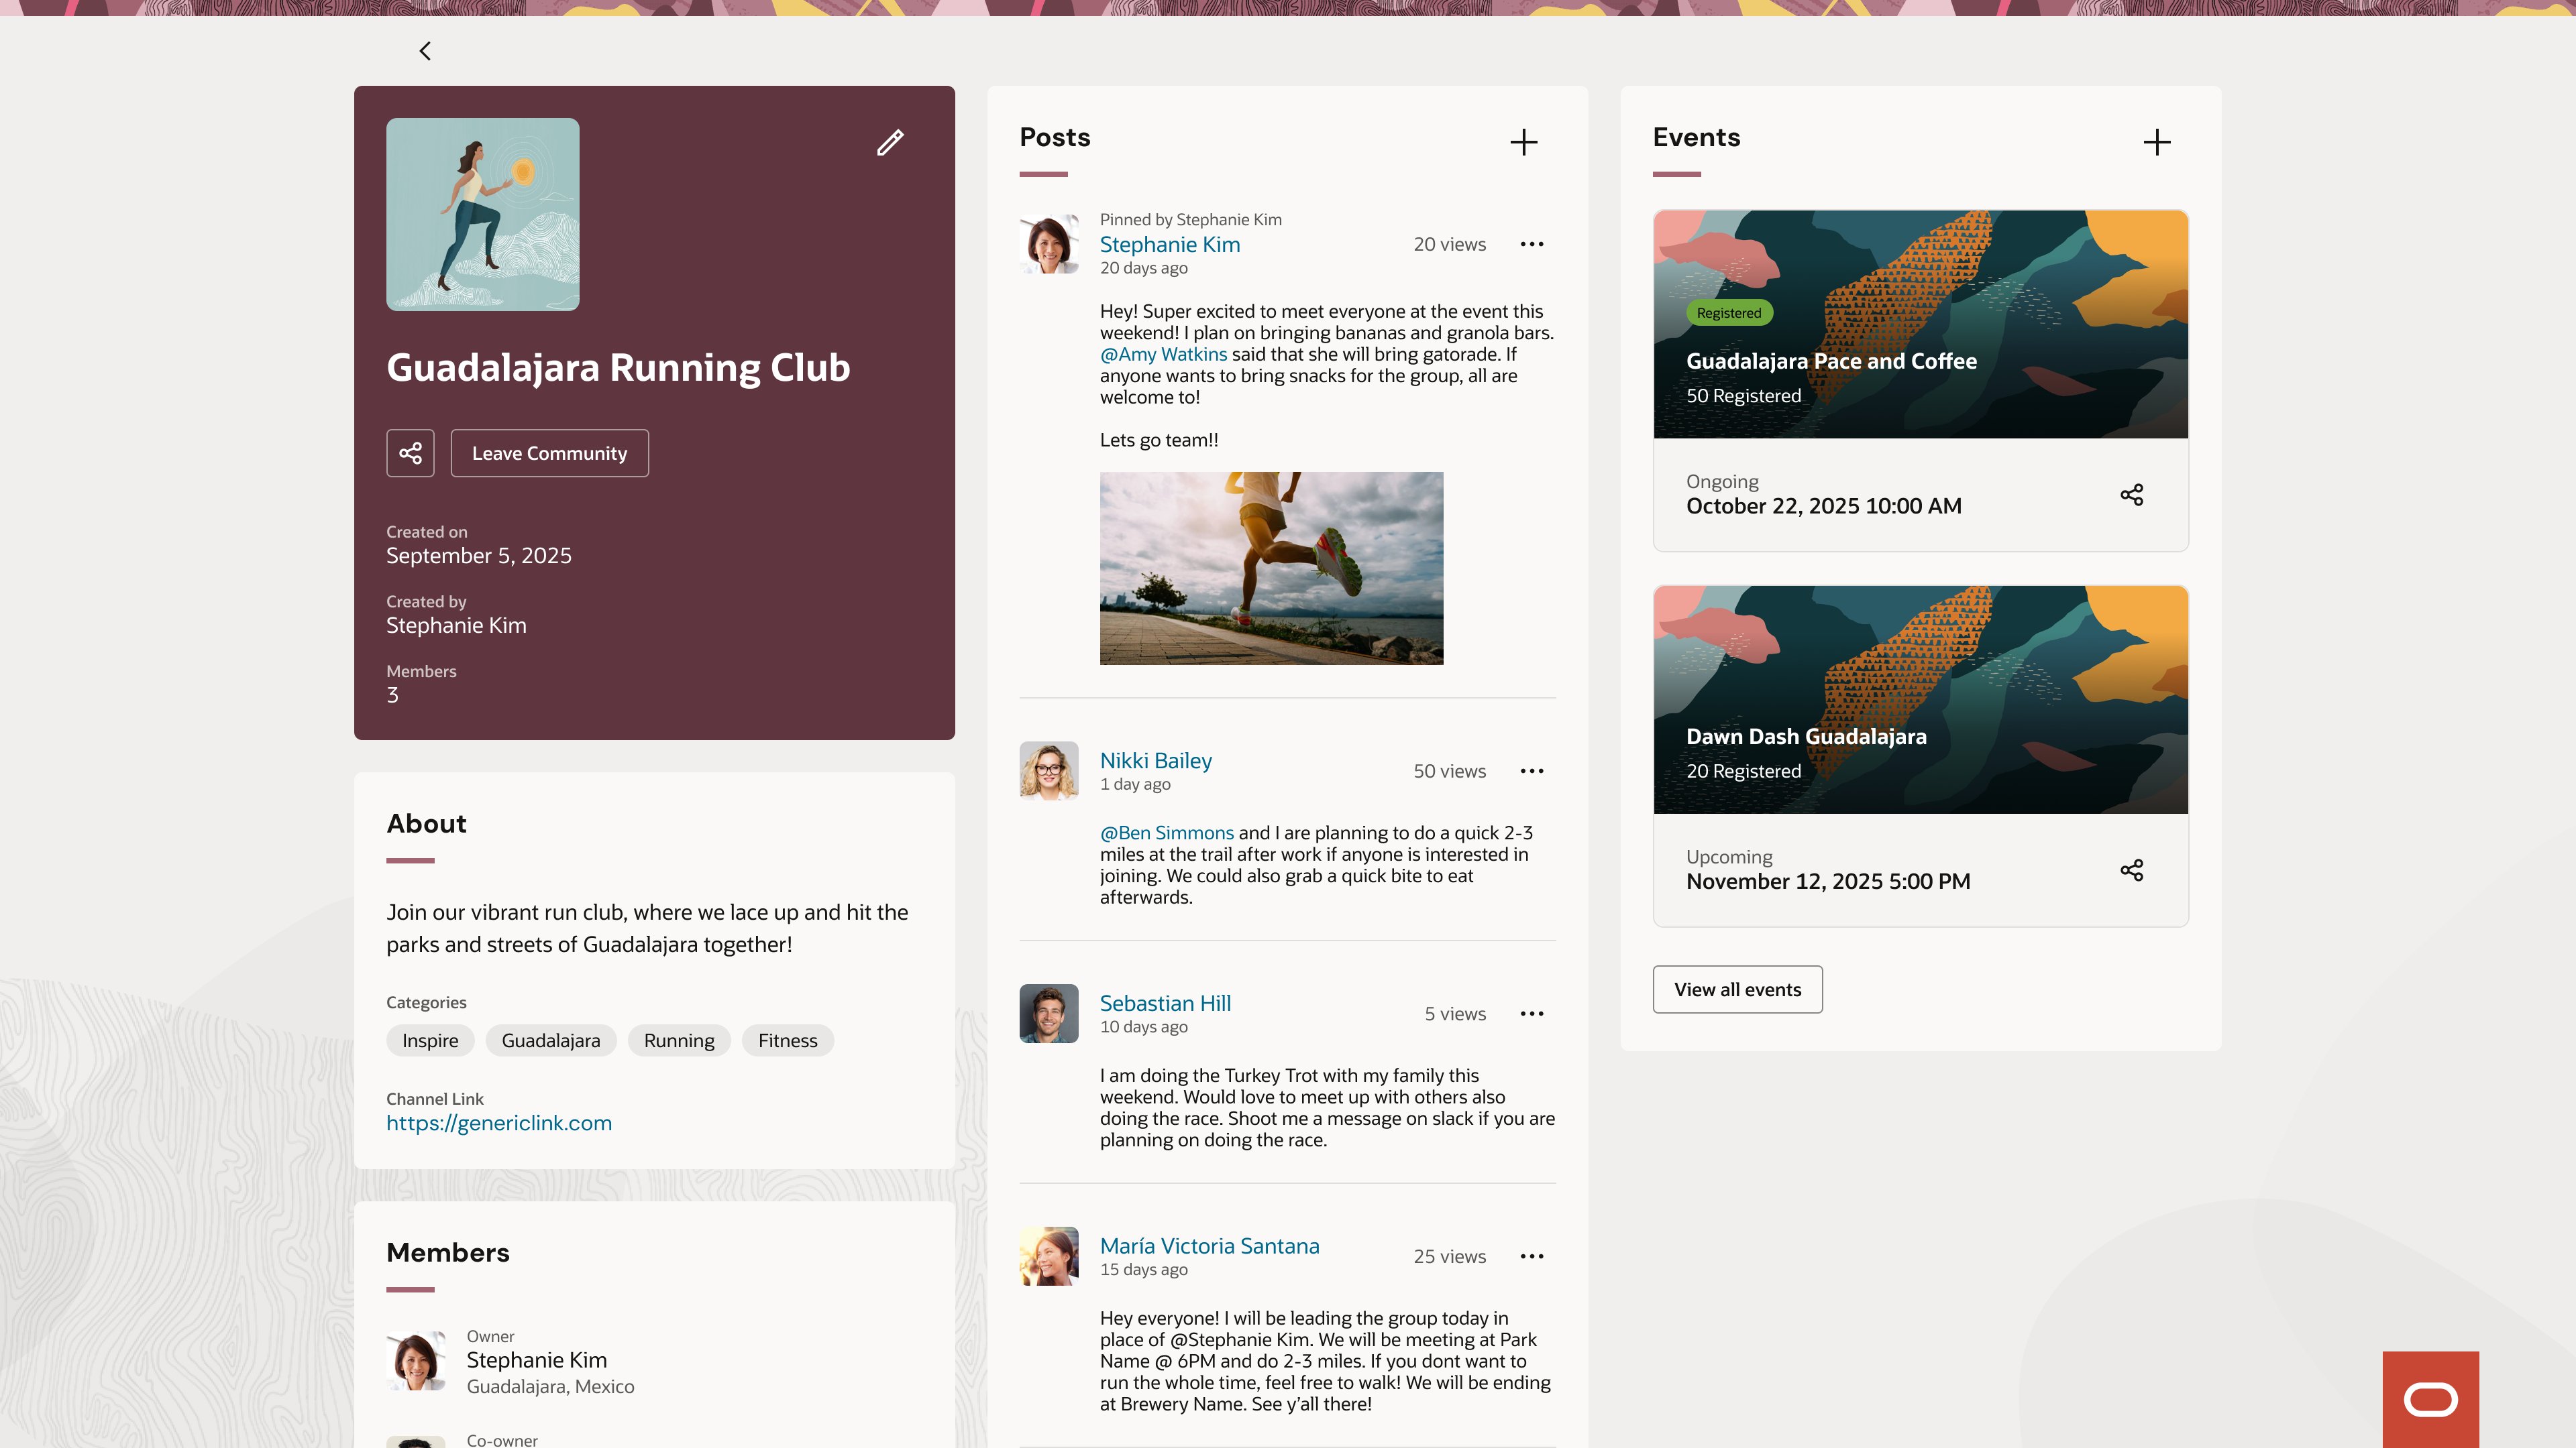Open the red Oracle assistant button
This screenshot has height=1448, width=2576.
pos(2431,1399)
